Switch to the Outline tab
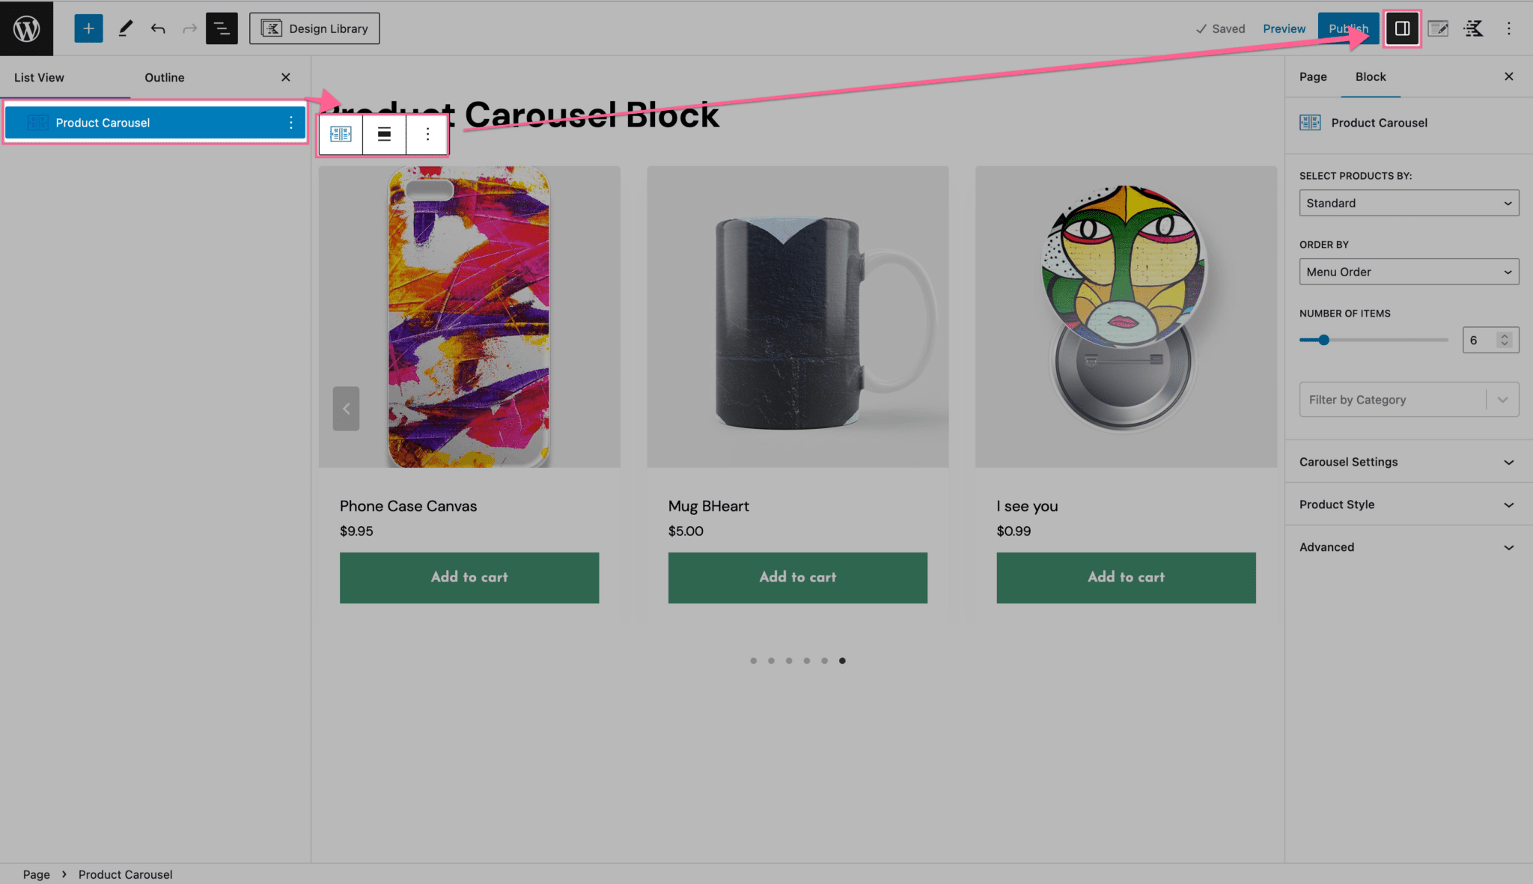This screenshot has height=884, width=1533. 164,76
